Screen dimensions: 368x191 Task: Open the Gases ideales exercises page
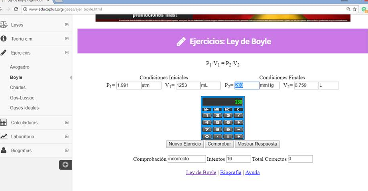pyautogui.click(x=24, y=108)
